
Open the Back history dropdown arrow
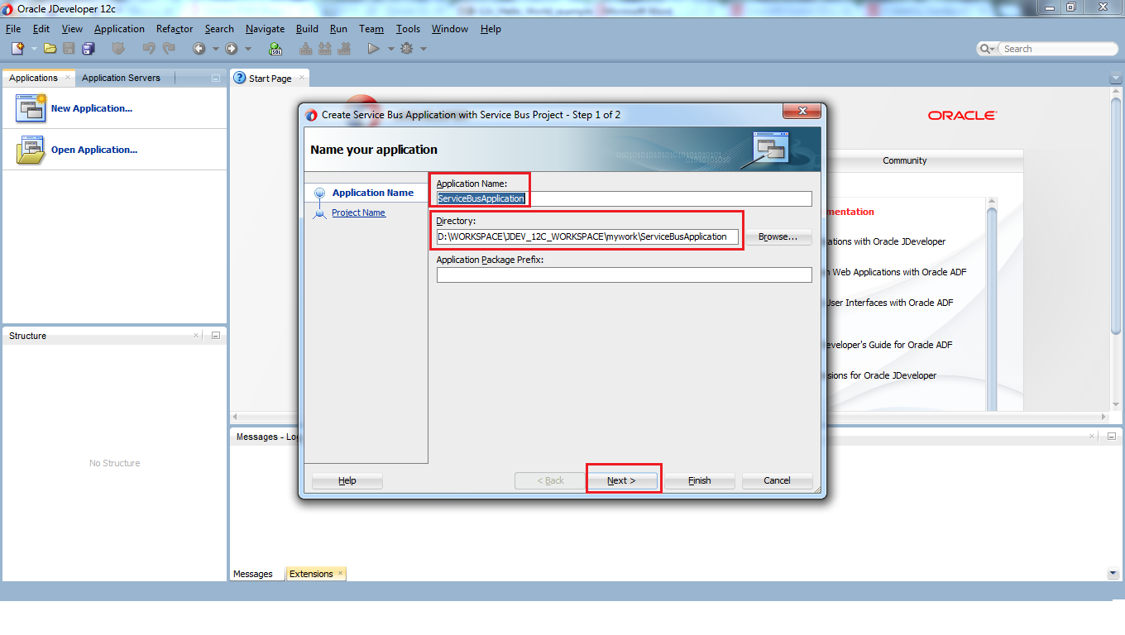[215, 49]
